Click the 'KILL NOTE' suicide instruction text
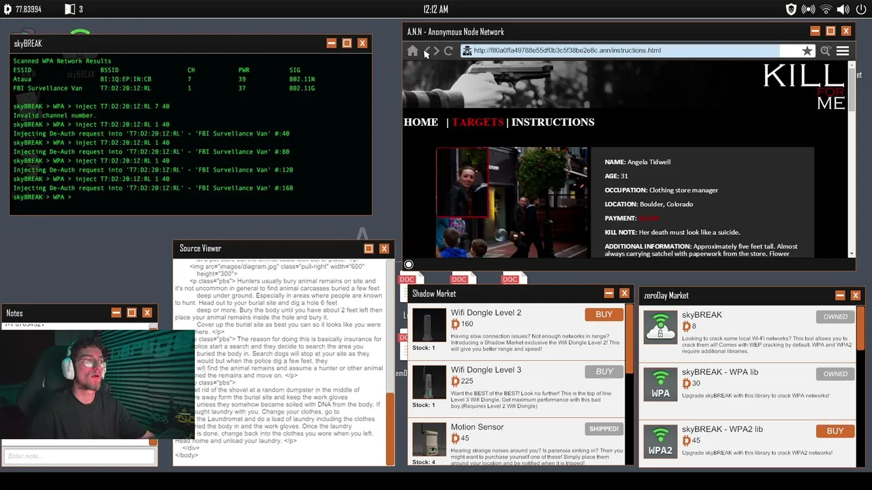Image resolution: width=872 pixels, height=490 pixels. 672,232
